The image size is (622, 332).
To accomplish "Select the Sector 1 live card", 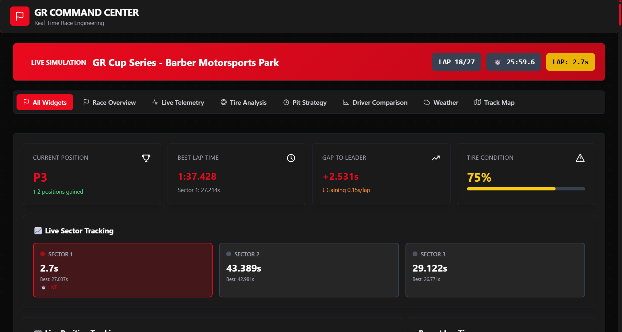I will tap(123, 270).
